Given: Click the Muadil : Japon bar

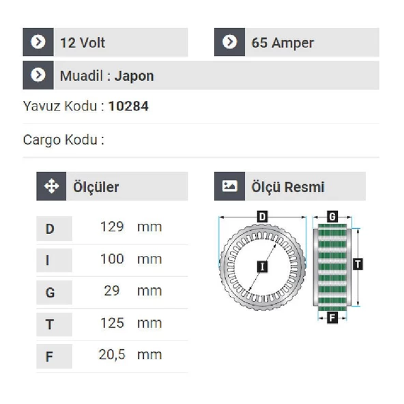Looking at the screenshot, I should (x=201, y=75).
